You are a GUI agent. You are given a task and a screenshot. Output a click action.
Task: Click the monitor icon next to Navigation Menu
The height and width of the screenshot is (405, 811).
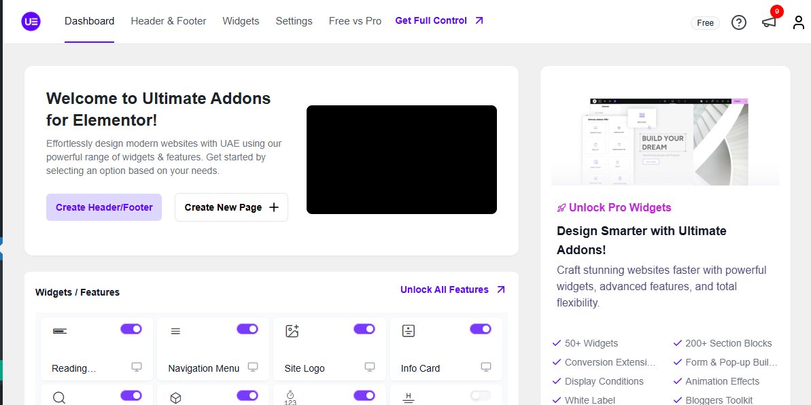pyautogui.click(x=252, y=367)
